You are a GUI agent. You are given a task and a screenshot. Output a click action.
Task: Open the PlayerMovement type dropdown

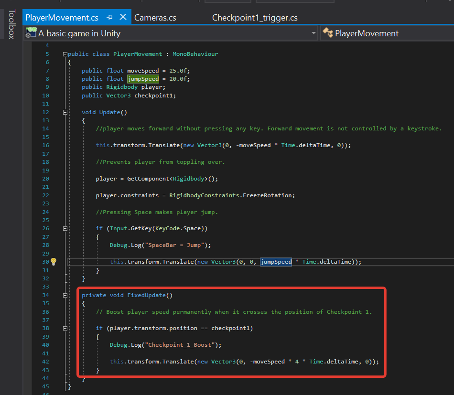(x=367, y=33)
